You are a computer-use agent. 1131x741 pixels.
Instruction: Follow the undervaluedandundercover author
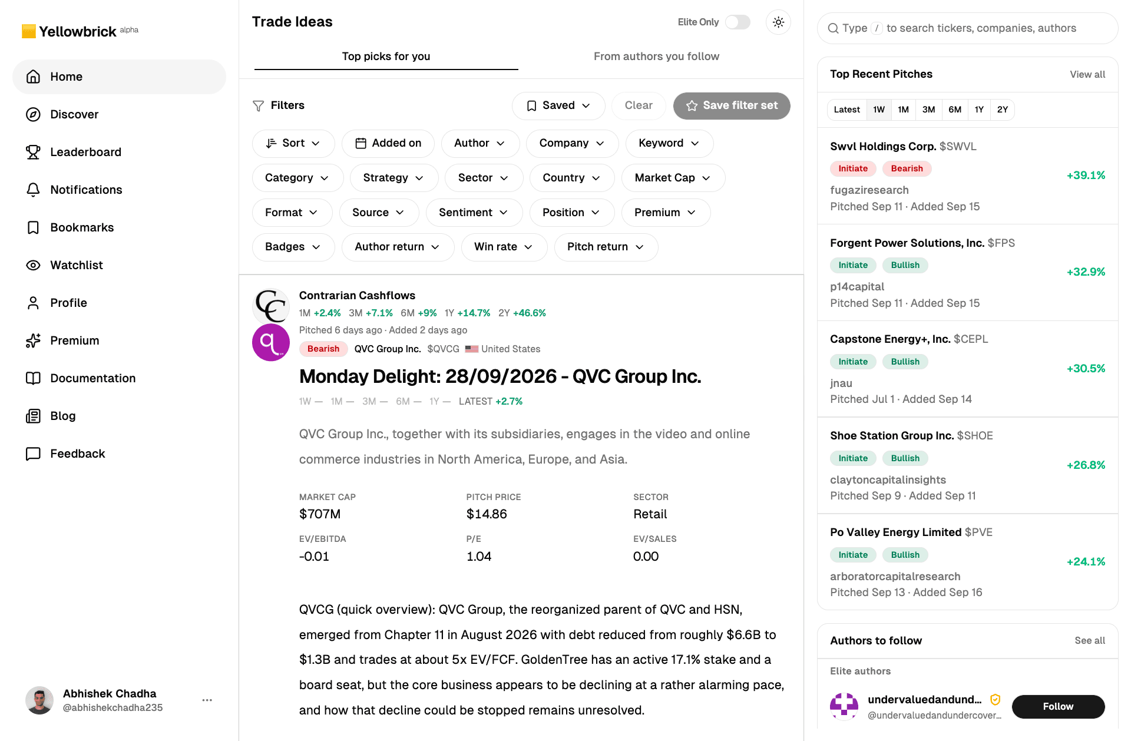tap(1058, 707)
